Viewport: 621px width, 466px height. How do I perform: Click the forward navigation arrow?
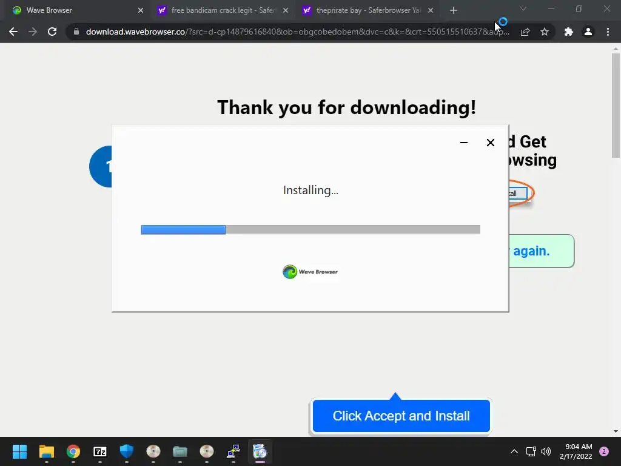click(x=33, y=32)
